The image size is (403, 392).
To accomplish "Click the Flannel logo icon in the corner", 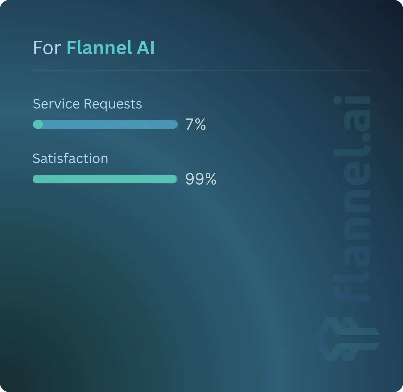I will click(x=348, y=339).
